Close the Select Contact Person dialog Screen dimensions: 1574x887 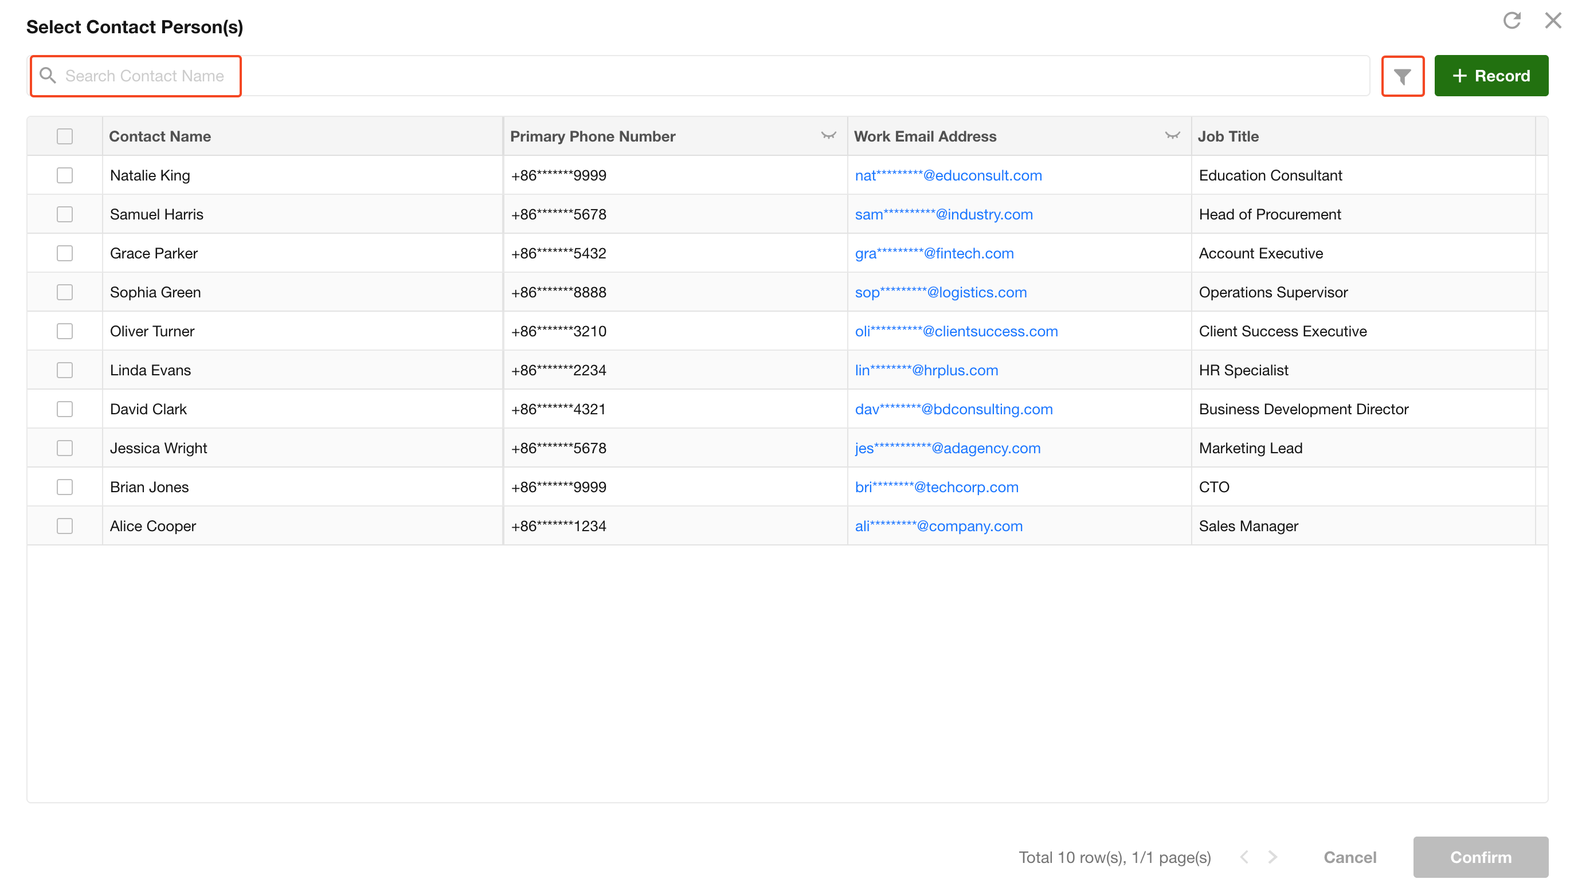pyautogui.click(x=1552, y=20)
